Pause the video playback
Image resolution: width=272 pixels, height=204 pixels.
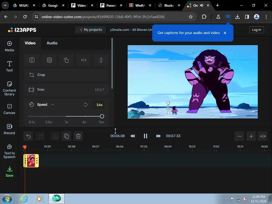(x=146, y=136)
